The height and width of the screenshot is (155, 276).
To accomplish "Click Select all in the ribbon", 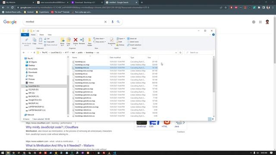I will (132, 39).
